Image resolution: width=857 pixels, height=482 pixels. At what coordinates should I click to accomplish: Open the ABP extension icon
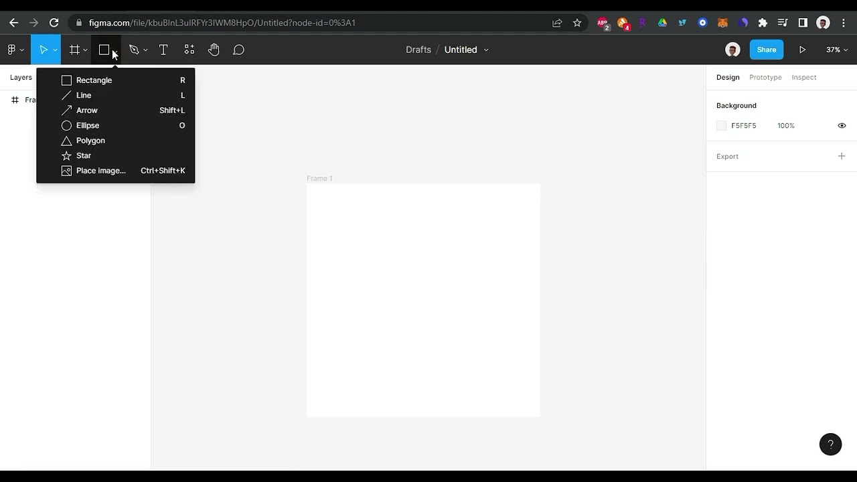603,23
